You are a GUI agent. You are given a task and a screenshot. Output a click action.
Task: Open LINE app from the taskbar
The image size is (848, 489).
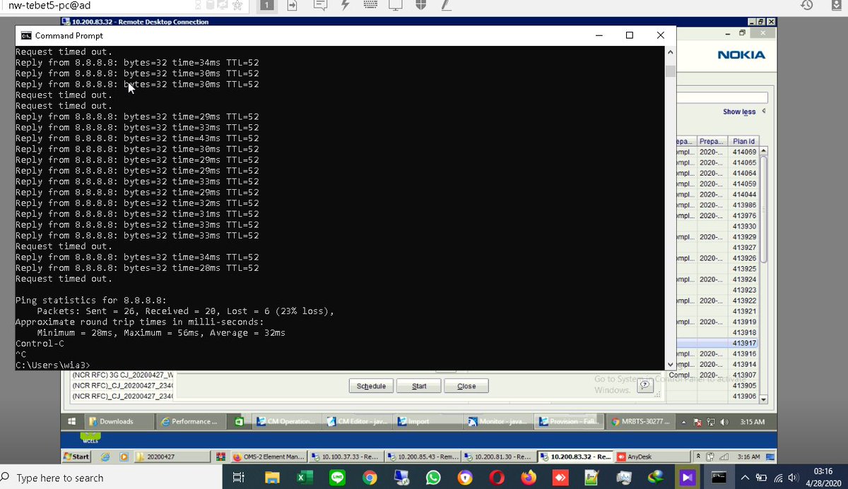(337, 478)
